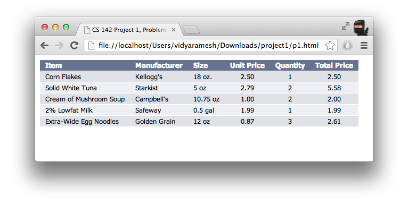Minimize the window with the yellow button
The image size is (408, 204).
pyautogui.click(x=55, y=27)
